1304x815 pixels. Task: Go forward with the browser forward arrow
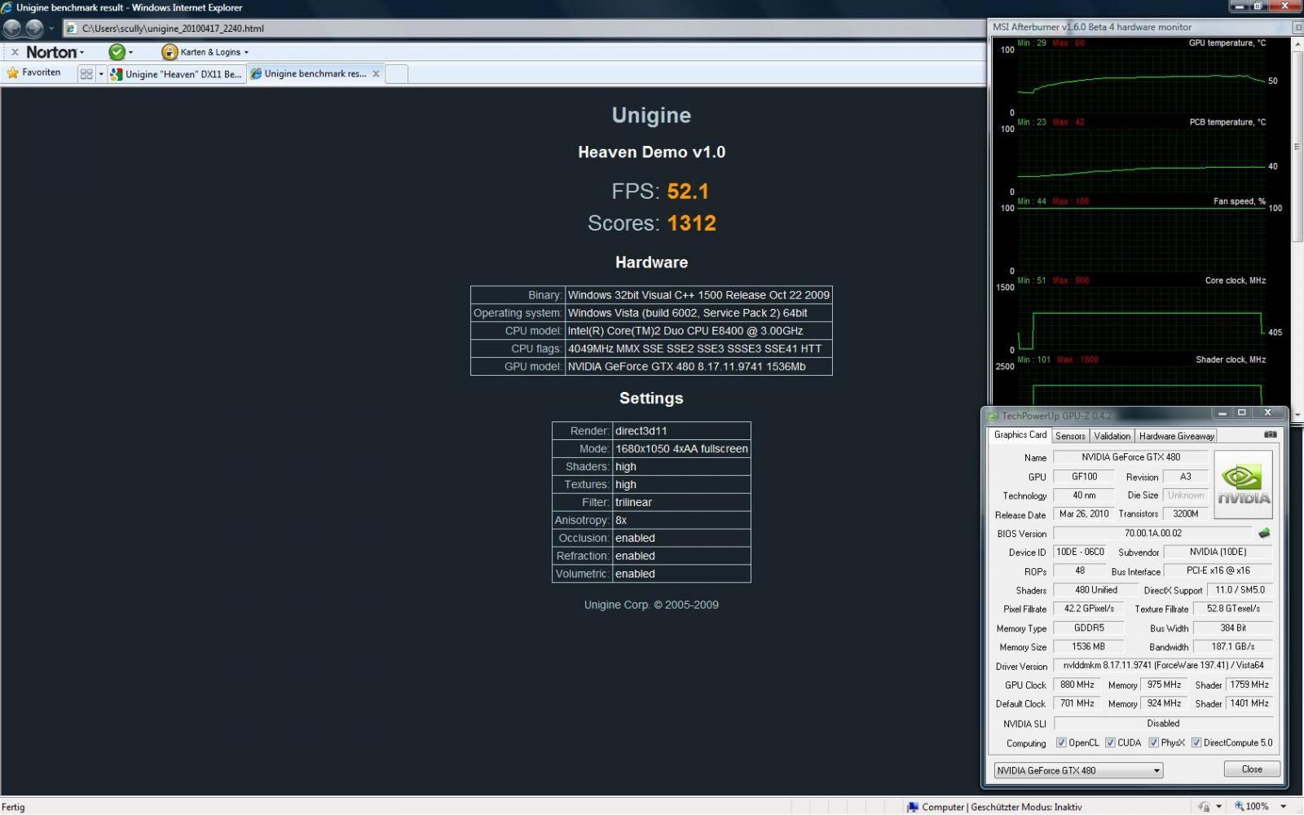34,29
